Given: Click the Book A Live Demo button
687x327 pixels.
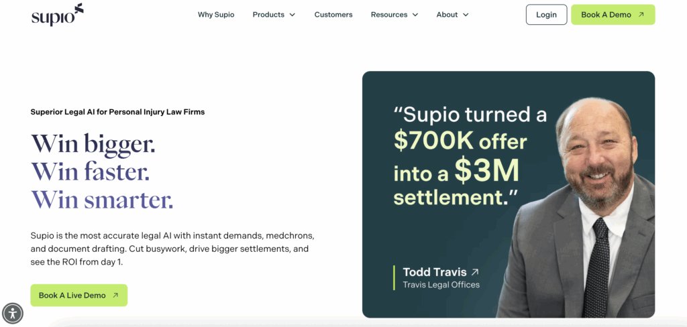Looking at the screenshot, I should (x=72, y=296).
